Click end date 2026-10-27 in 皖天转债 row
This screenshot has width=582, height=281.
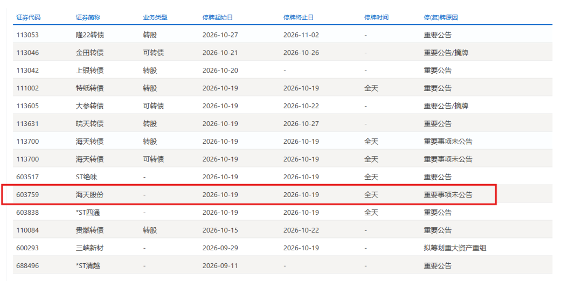click(301, 124)
